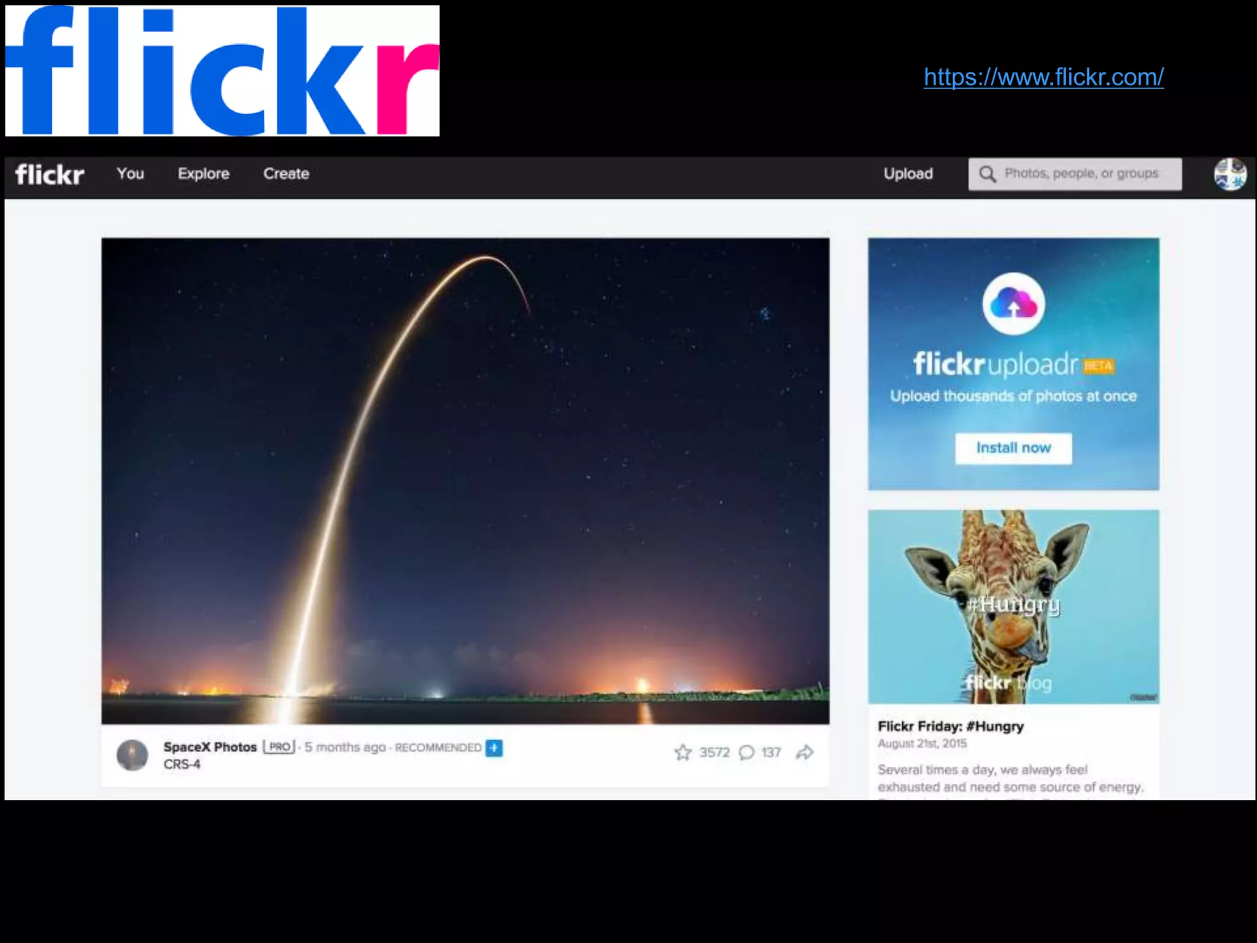Click the blue follow plus icon

tap(494, 748)
